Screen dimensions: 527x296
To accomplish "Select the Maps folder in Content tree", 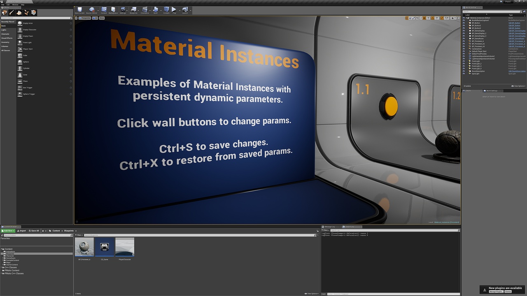I will (8, 262).
